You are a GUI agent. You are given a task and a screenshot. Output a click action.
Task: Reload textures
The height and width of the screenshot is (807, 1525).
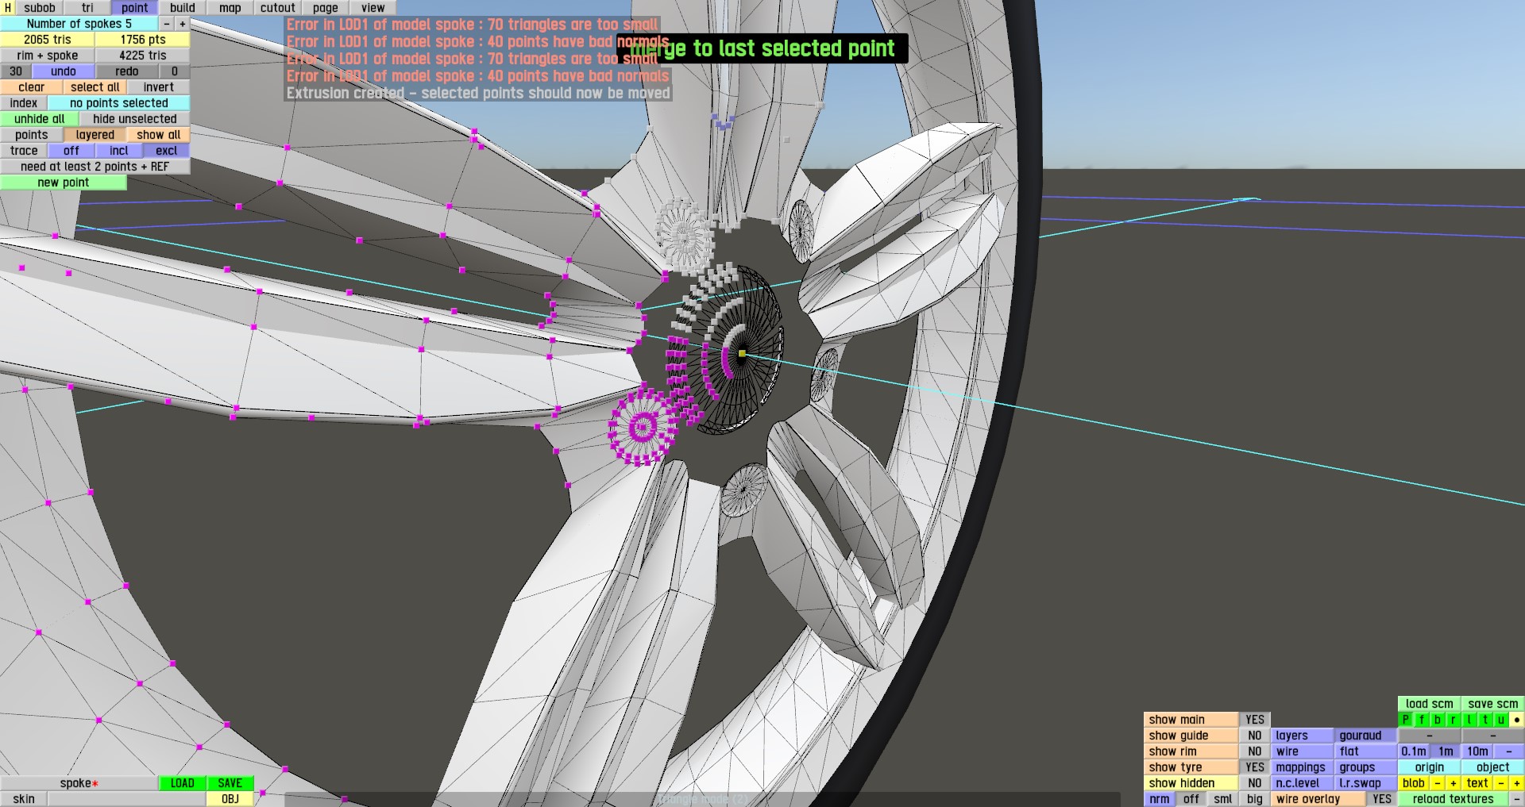1454,799
